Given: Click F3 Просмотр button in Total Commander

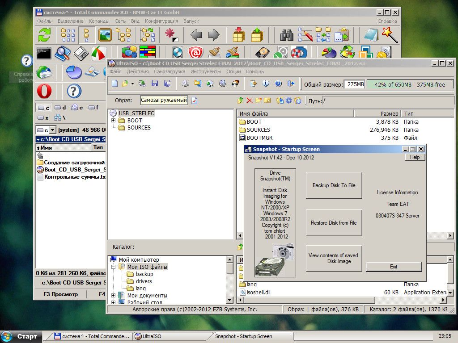Looking at the screenshot, I should click(x=60, y=294).
